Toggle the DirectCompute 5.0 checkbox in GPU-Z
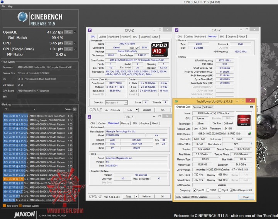The height and width of the screenshot is (219, 278). tap(231, 190)
